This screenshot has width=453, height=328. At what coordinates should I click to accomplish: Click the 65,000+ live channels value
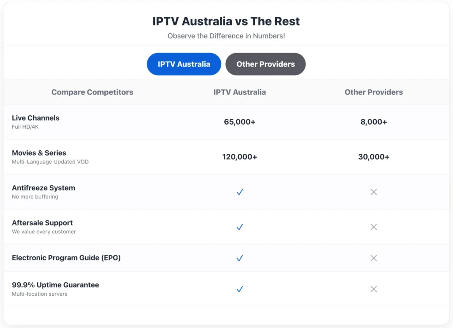pos(239,122)
